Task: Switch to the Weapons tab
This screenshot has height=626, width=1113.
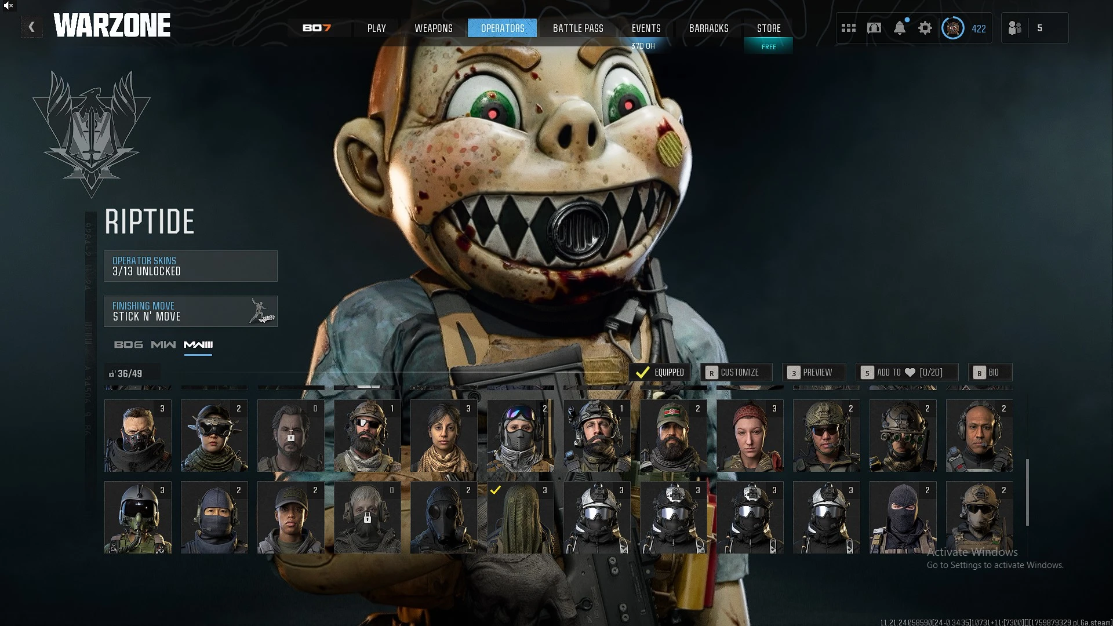Action: pyautogui.click(x=434, y=28)
